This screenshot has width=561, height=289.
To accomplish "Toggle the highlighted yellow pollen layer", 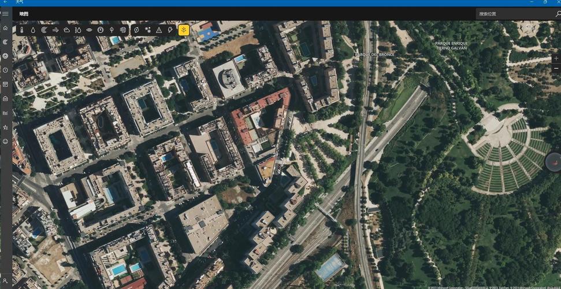I will 184,30.
